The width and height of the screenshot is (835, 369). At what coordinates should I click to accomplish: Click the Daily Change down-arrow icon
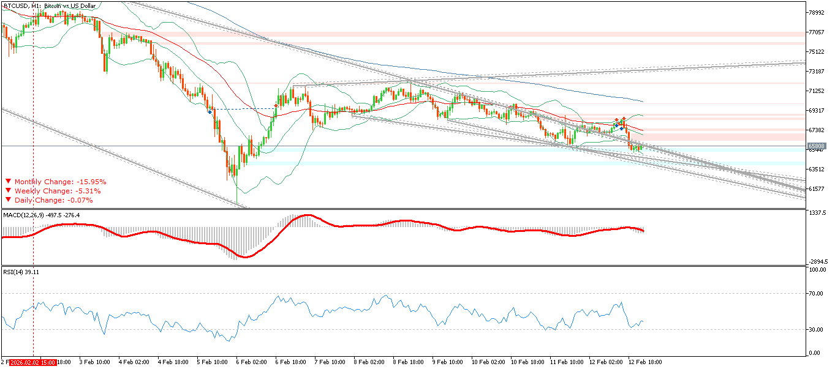point(8,200)
